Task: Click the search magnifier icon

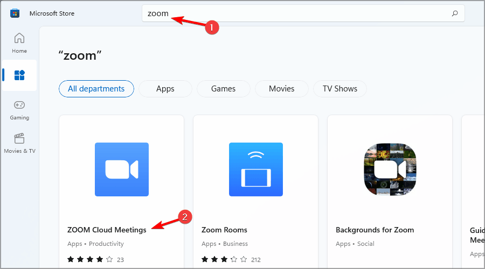Action: coord(455,13)
